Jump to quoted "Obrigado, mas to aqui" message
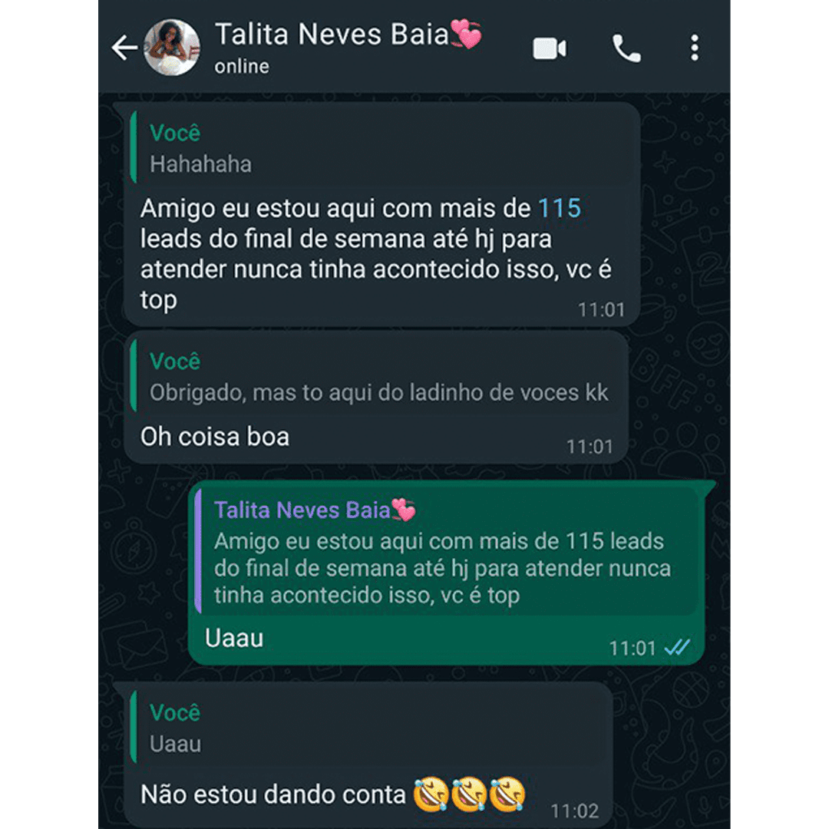The width and height of the screenshot is (829, 829). 375,376
